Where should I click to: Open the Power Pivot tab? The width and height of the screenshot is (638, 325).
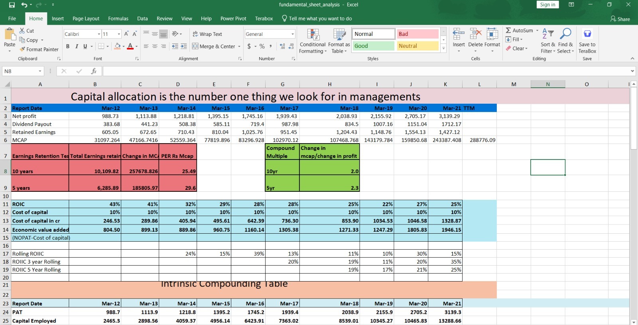point(233,18)
